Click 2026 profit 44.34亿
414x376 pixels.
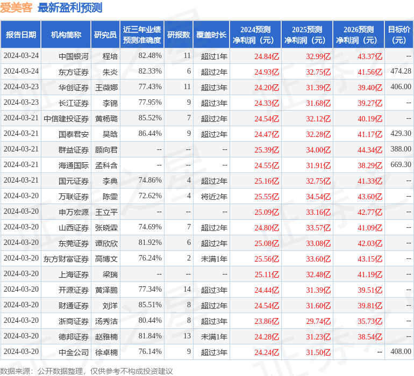[x=370, y=150]
